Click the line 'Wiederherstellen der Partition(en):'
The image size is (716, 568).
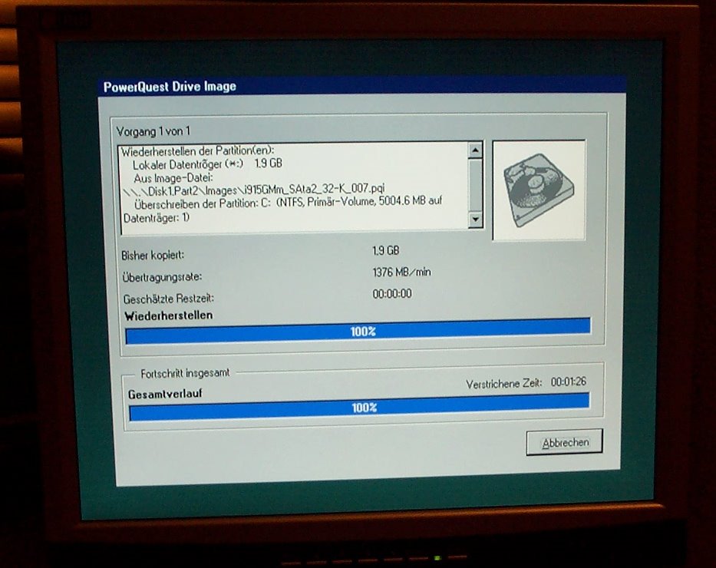[197, 150]
